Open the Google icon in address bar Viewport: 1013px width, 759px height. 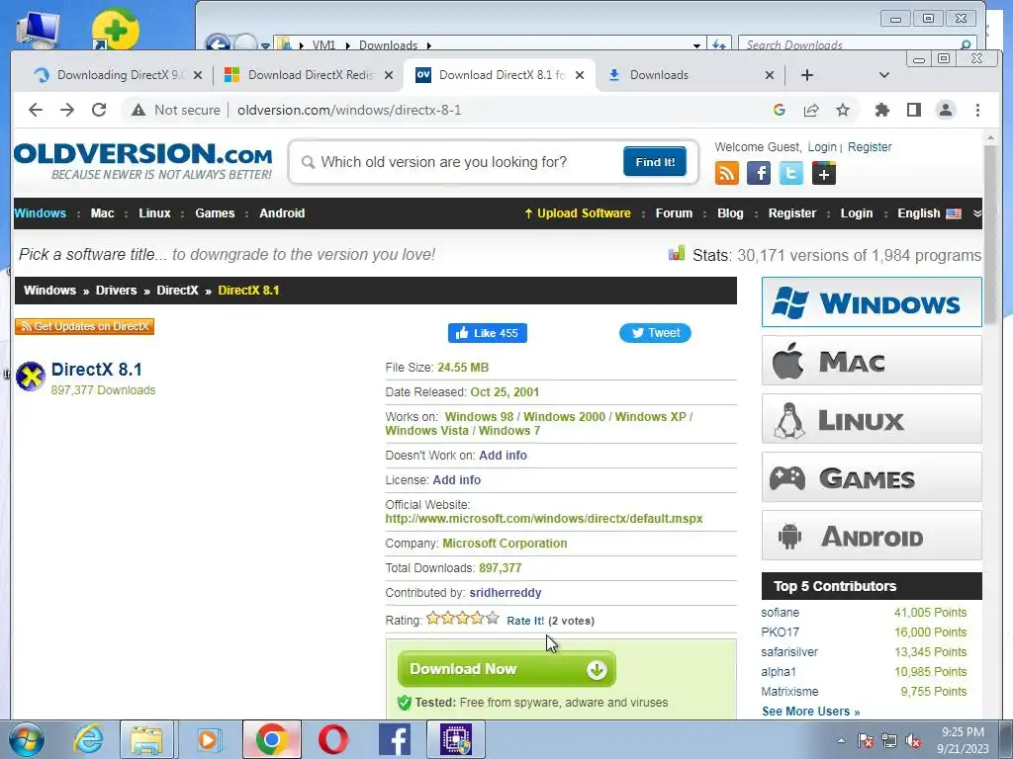click(x=780, y=110)
